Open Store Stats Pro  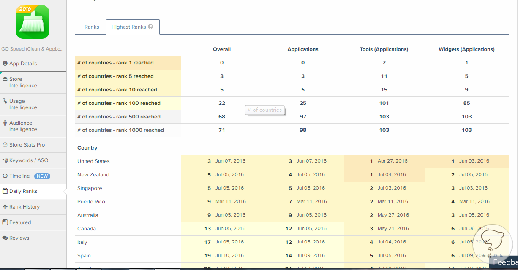pyautogui.click(x=27, y=145)
